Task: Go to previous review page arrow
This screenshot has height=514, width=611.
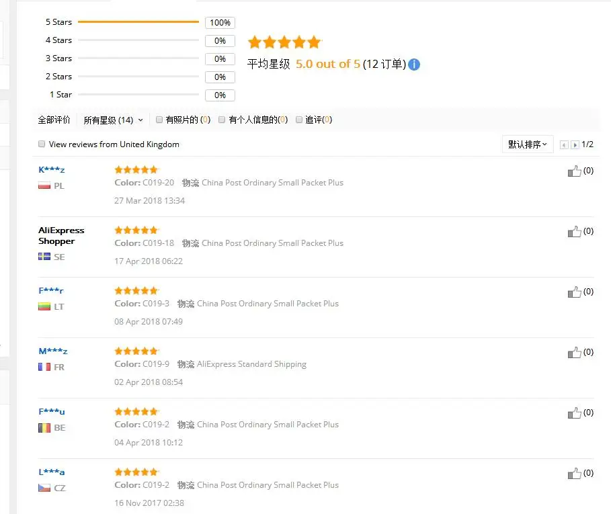Action: point(564,145)
